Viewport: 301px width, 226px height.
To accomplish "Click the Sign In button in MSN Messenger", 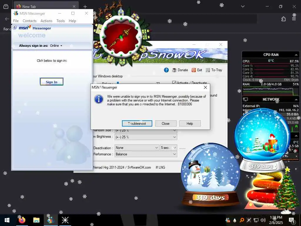I will pos(52,82).
